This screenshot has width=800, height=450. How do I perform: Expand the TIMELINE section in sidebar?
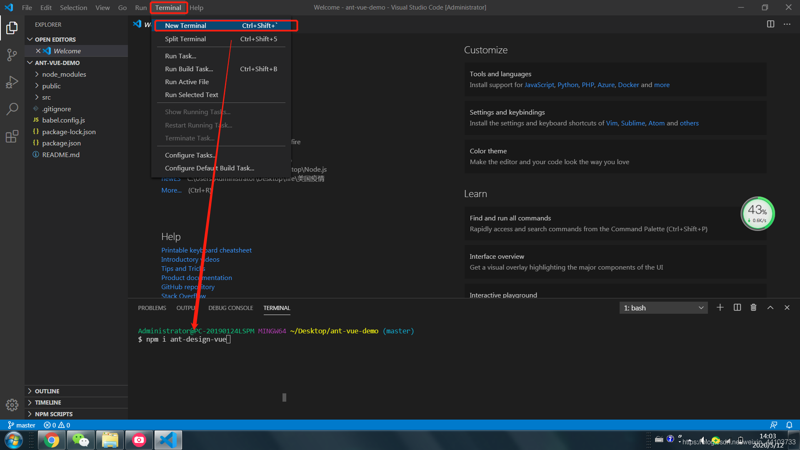coord(77,402)
